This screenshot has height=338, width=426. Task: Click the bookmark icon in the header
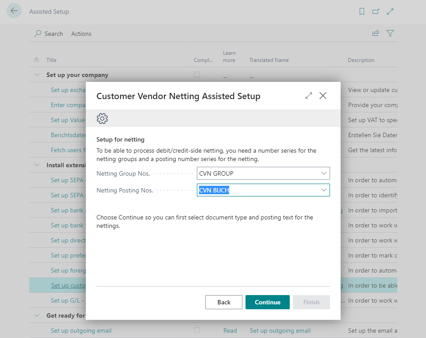point(362,12)
